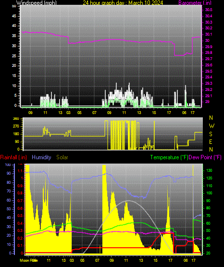Select the Temperature (°F) legend label

coord(169,157)
